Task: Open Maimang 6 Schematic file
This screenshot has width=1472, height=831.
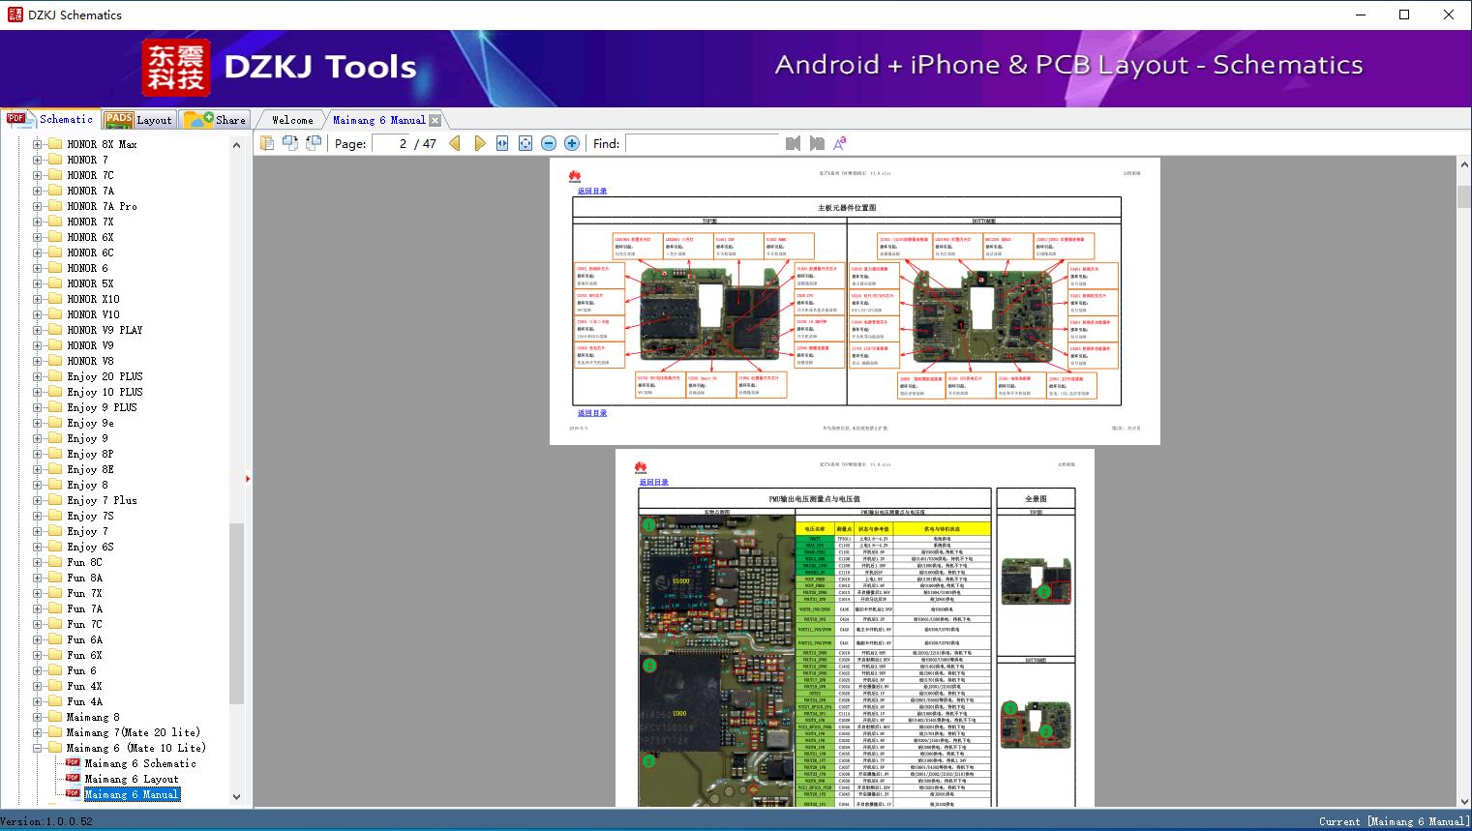Action: [x=139, y=763]
